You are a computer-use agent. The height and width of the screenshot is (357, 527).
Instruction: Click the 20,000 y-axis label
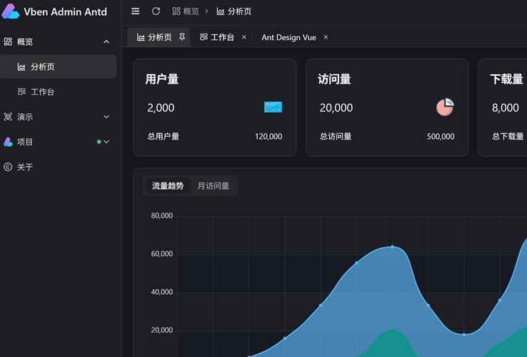pyautogui.click(x=161, y=330)
